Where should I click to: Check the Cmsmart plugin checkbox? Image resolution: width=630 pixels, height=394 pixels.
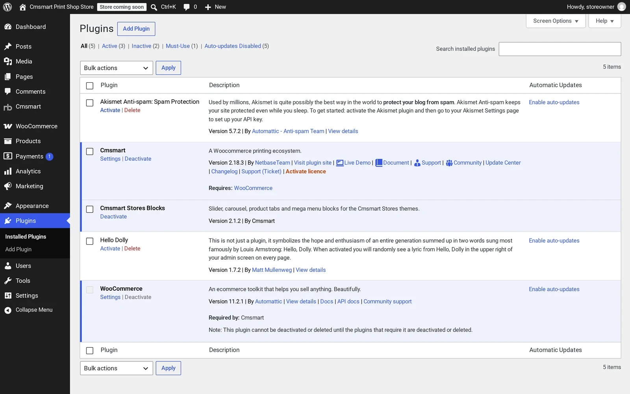point(90,151)
